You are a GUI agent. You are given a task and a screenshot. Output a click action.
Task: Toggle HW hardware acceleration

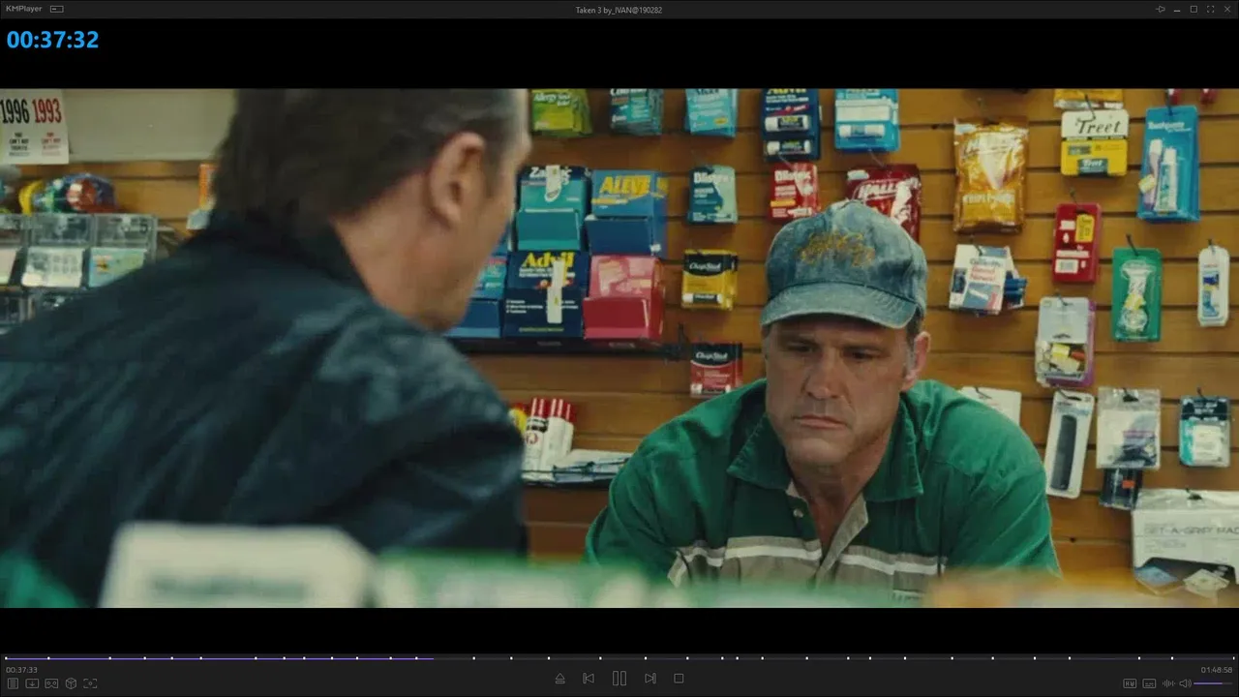tap(1130, 683)
